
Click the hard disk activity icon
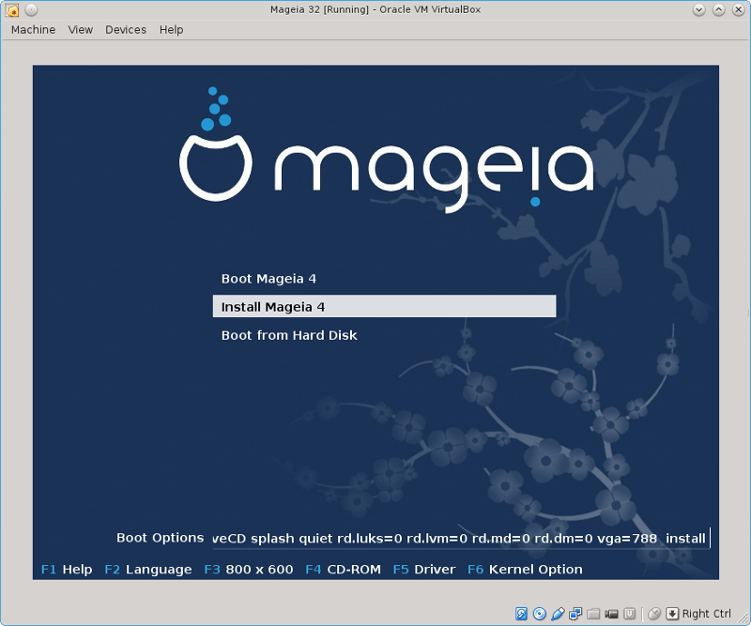point(521,614)
